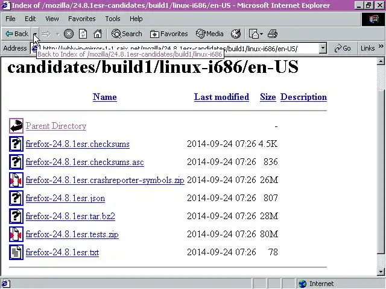The image size is (386, 289).
Task: Open firefox-24.8.1esr.txt link
Action: [62, 252]
